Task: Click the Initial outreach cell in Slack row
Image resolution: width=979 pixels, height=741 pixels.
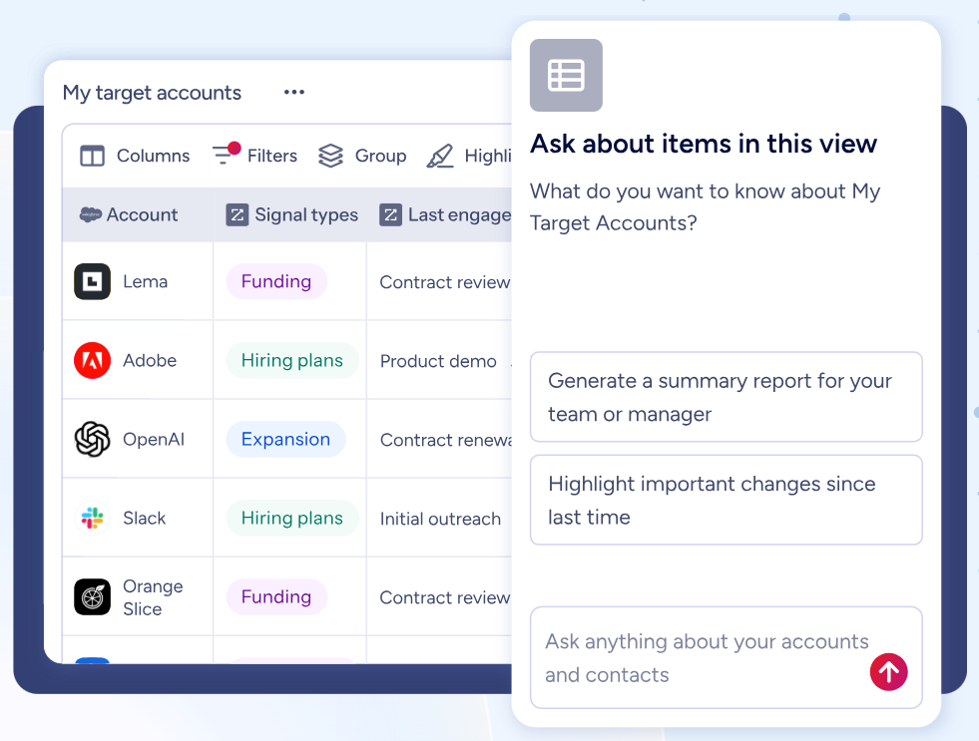Action: (x=439, y=519)
